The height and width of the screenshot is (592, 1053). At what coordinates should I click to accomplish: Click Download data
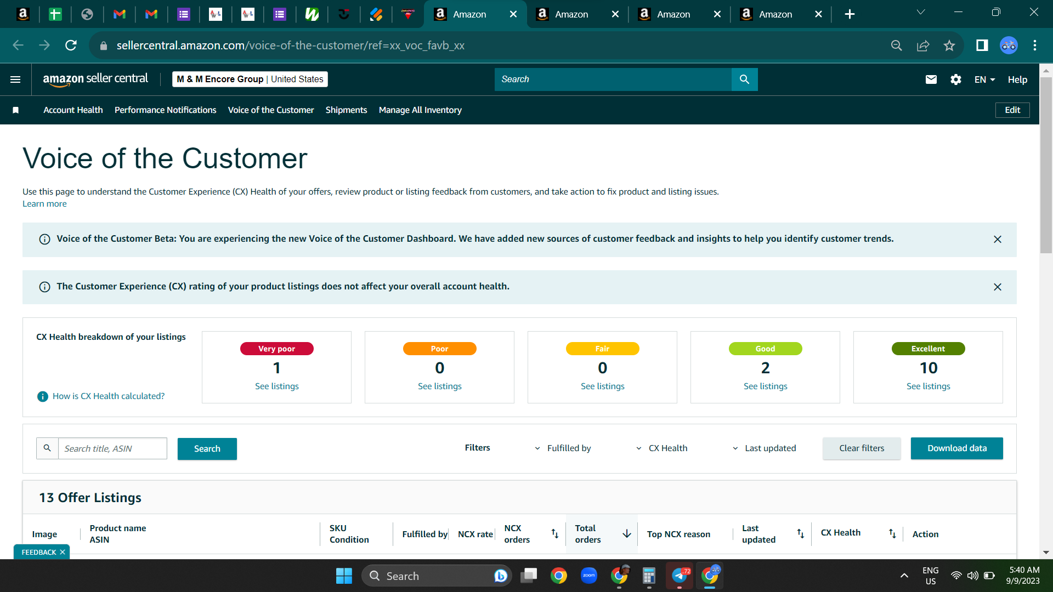(x=957, y=448)
